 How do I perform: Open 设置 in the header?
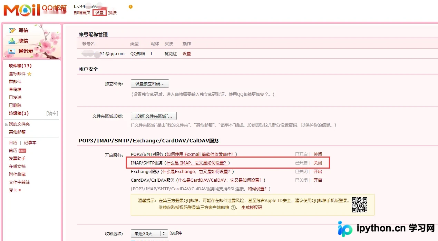[x=99, y=12]
